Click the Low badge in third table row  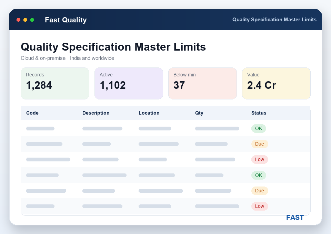coord(260,159)
